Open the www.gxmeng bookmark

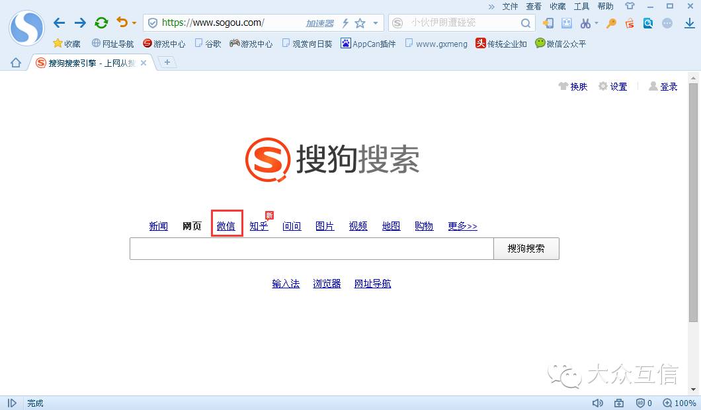coord(436,44)
